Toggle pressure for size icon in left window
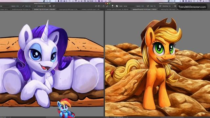 tap(54, 6)
